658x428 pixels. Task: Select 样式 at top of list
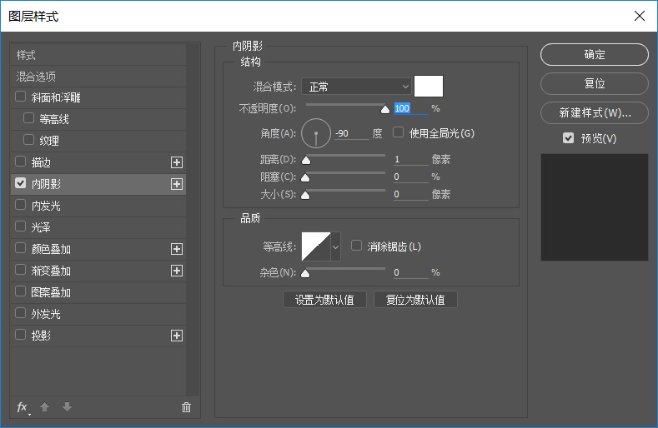[x=27, y=55]
